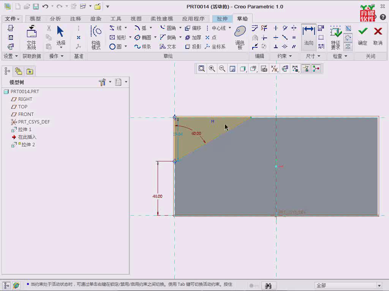Click the File System (文件系统) import icon

(x=32, y=37)
